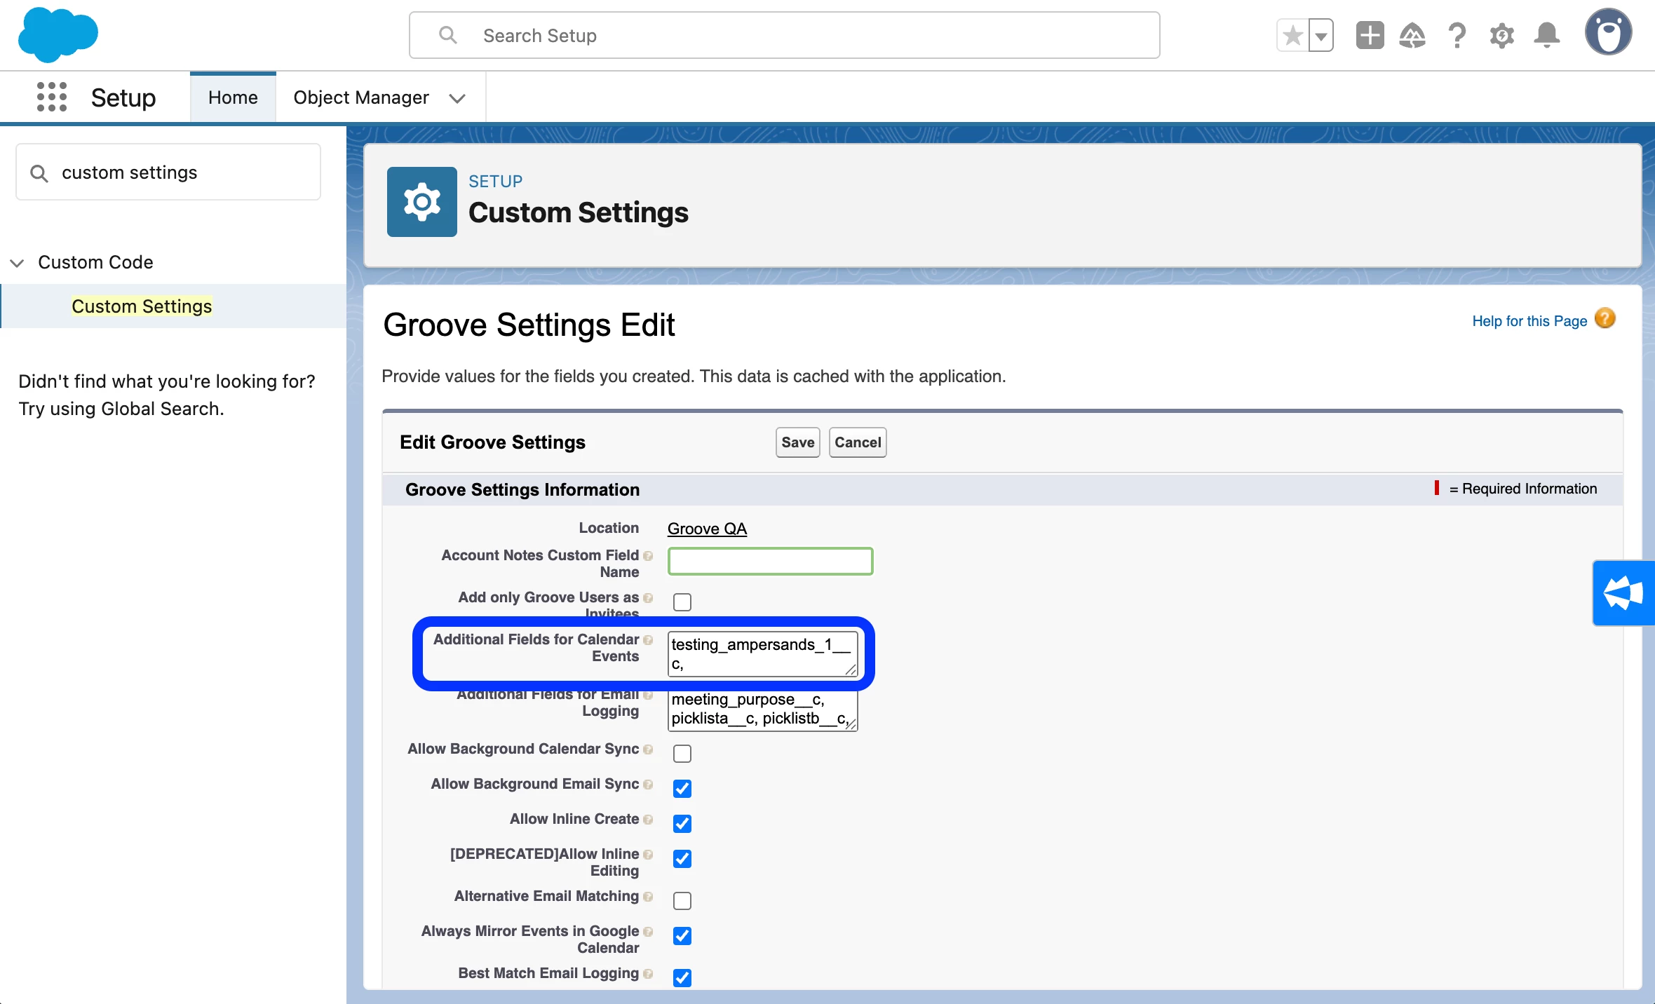Switch to the Home tab
Screen dimensions: 1655x1004
click(233, 97)
